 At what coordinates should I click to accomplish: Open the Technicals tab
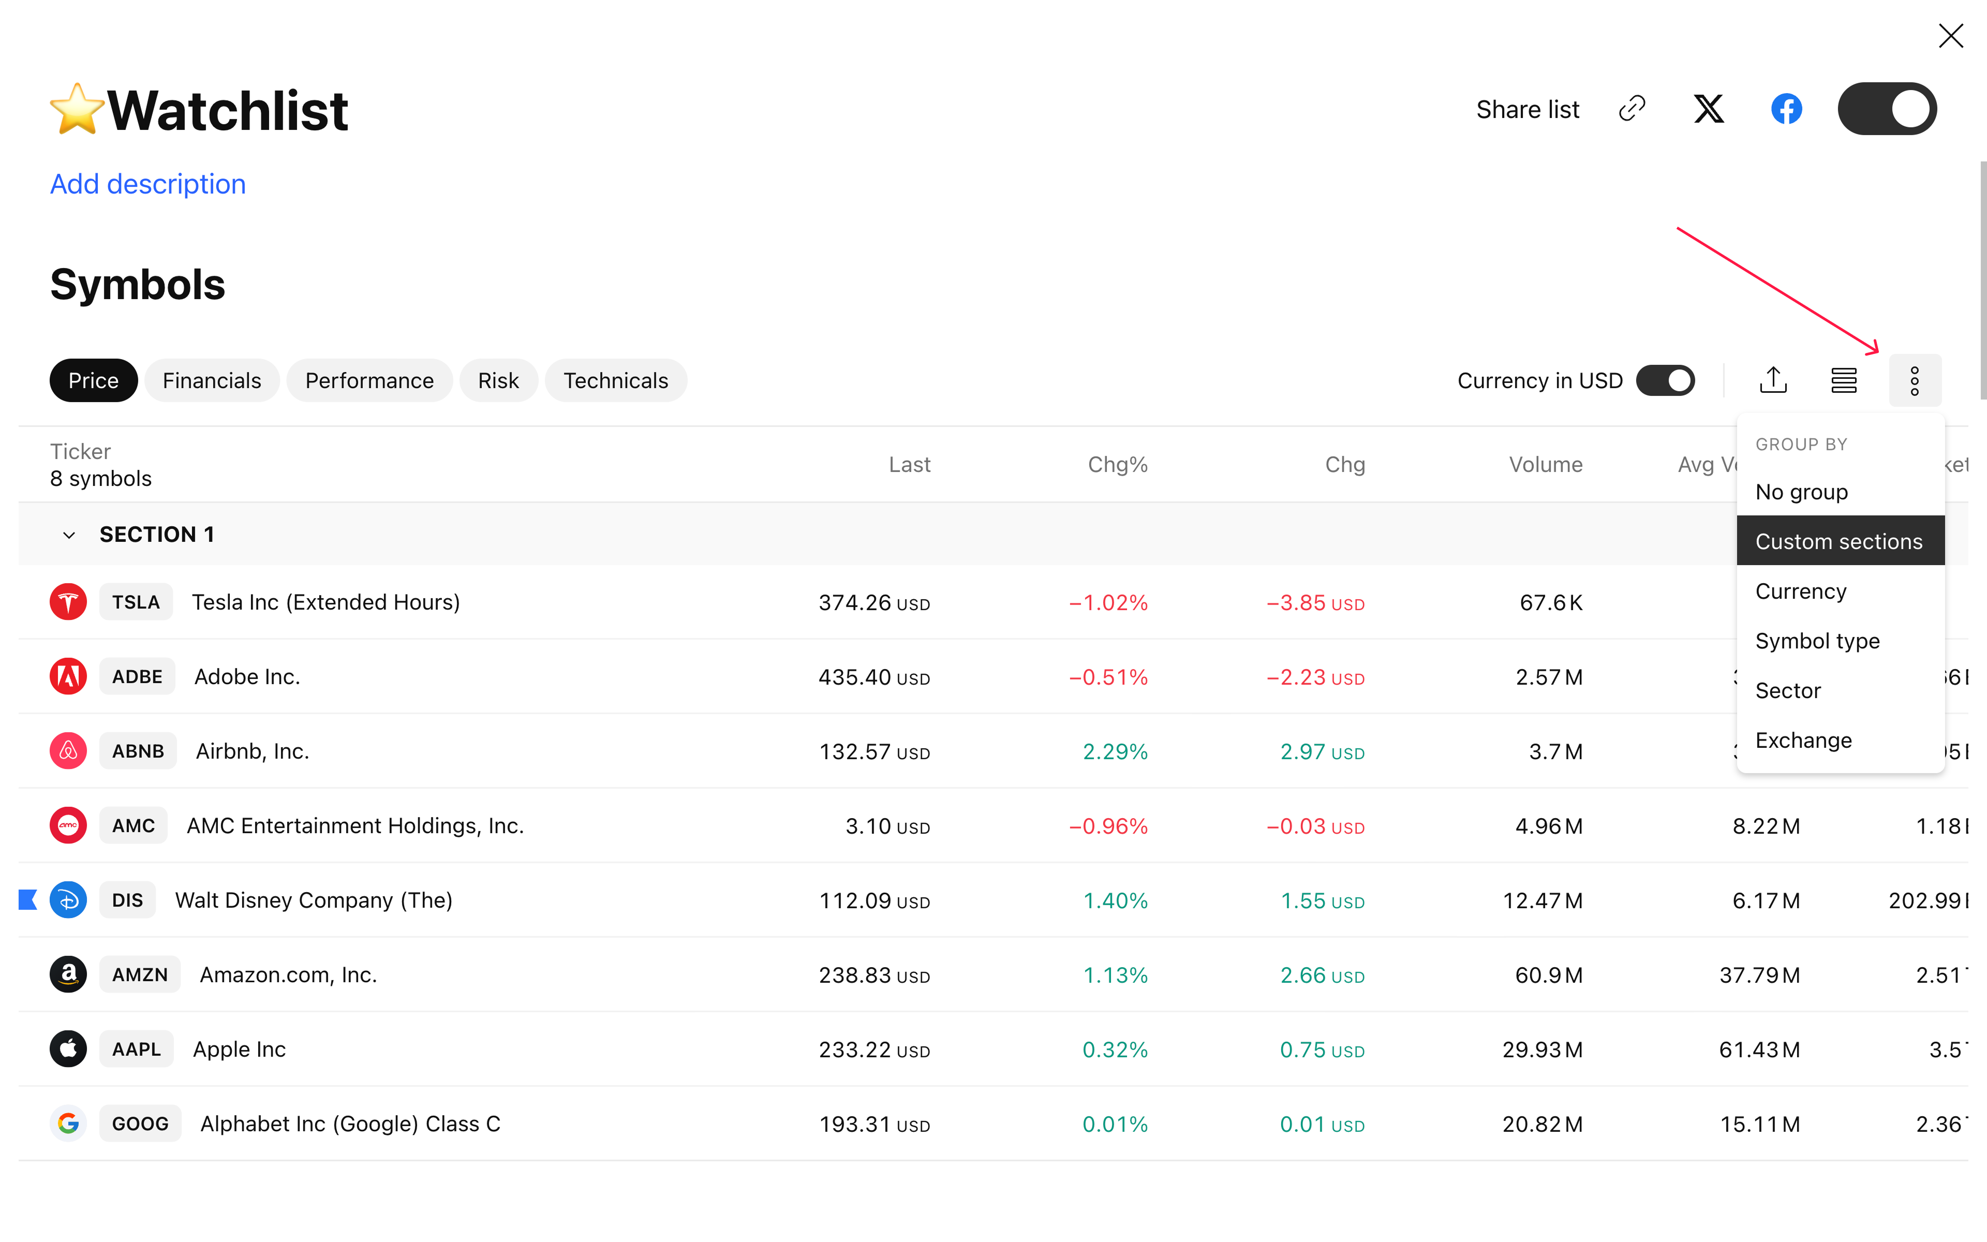click(616, 380)
